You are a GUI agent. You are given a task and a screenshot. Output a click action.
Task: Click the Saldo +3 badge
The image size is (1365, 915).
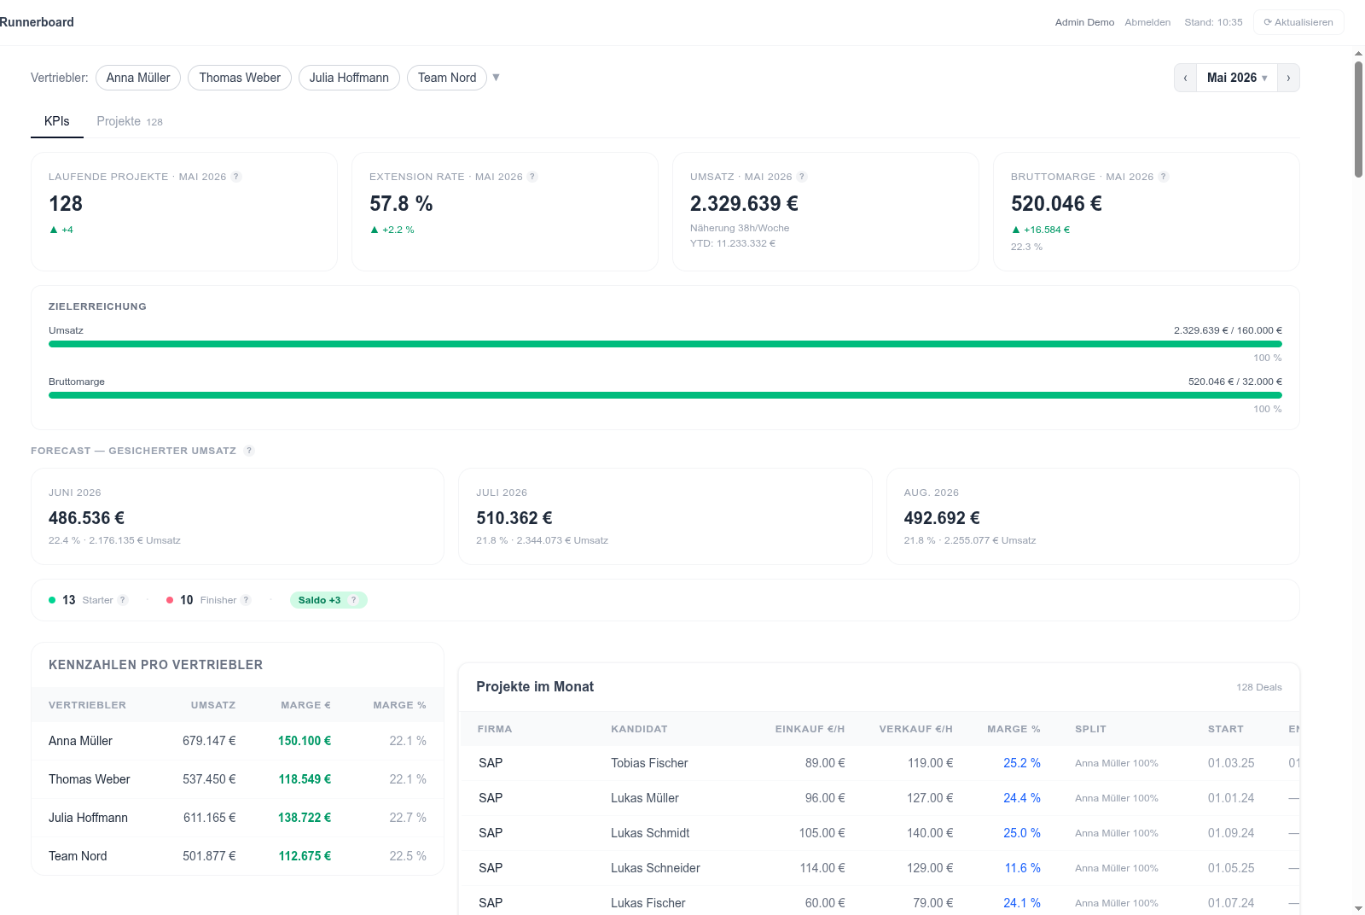328,600
